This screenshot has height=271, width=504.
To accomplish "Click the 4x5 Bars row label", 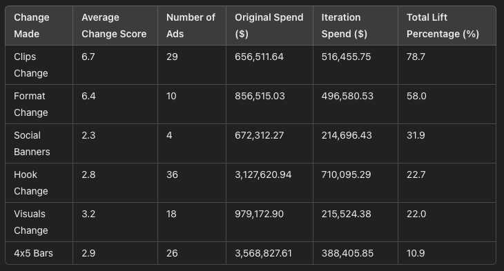I will [33, 253].
